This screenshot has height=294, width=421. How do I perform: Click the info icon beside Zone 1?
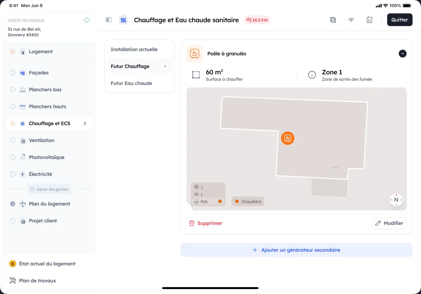(312, 75)
